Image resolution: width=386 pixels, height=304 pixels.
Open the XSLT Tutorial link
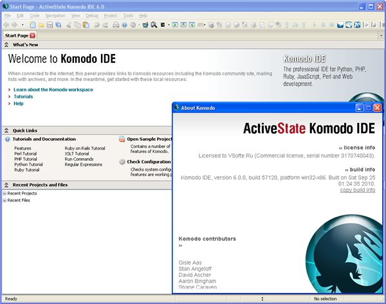pos(77,154)
